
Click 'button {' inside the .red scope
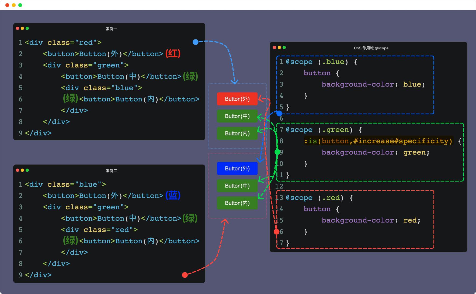pos(321,209)
